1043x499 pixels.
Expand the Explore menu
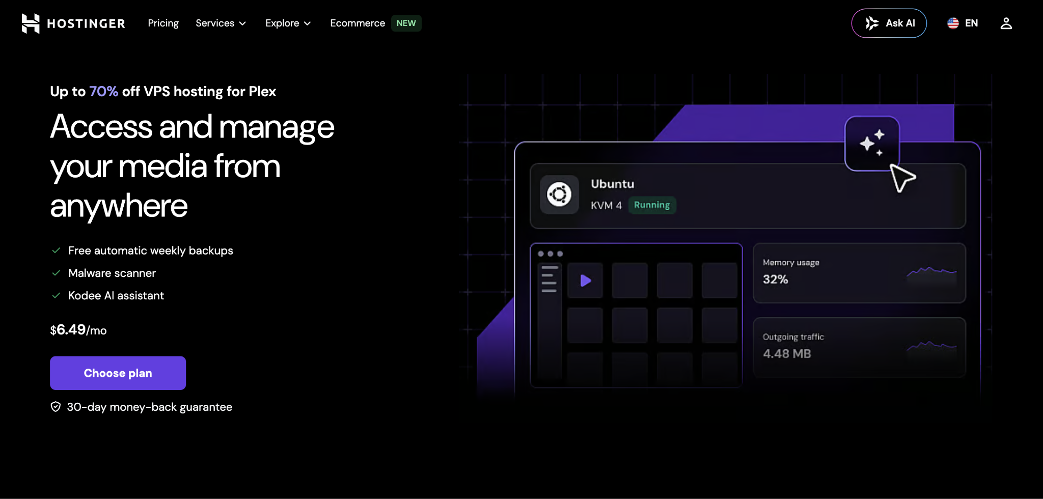click(288, 23)
